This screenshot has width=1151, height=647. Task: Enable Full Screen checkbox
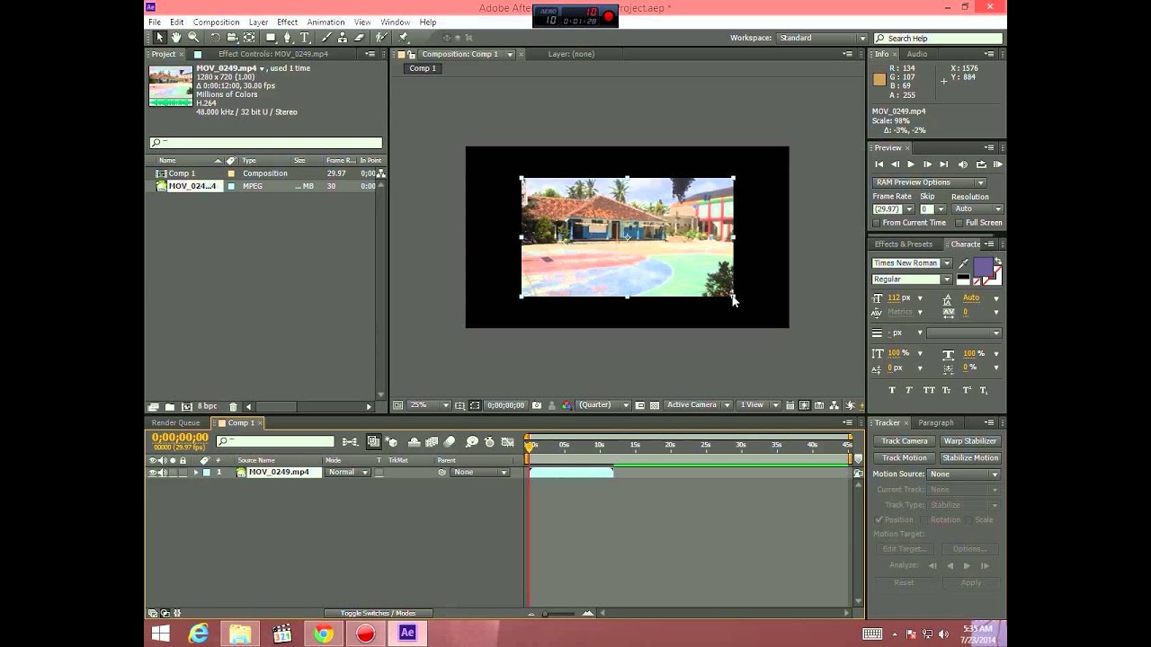pos(959,223)
